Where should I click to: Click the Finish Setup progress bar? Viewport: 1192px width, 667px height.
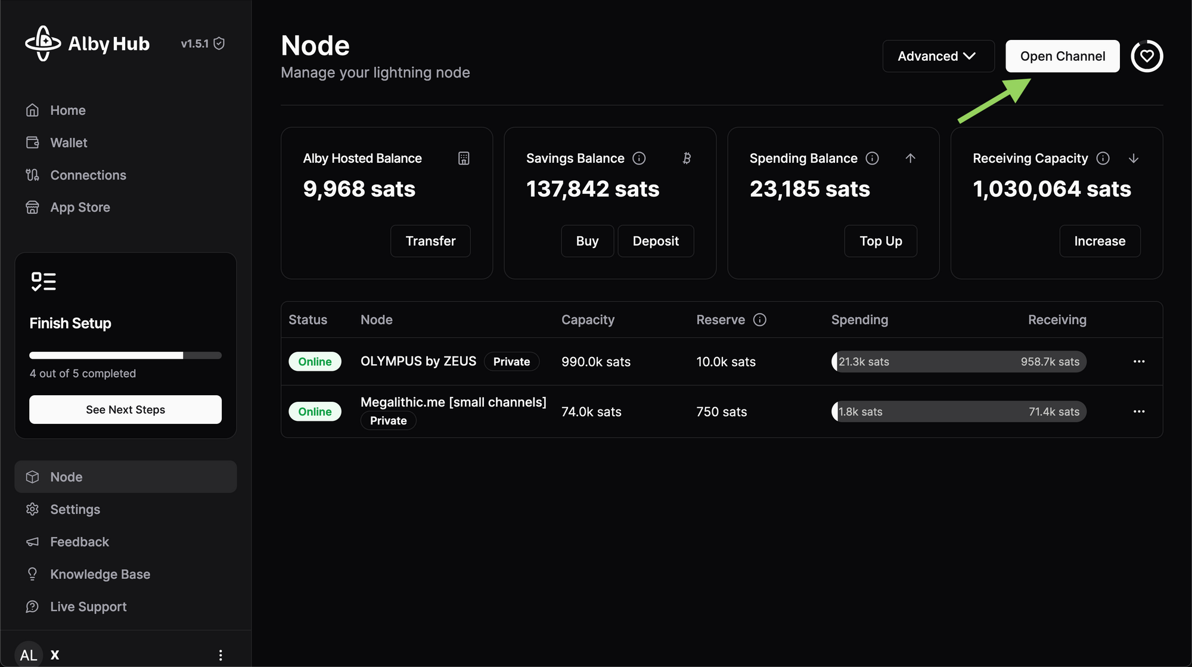125,355
